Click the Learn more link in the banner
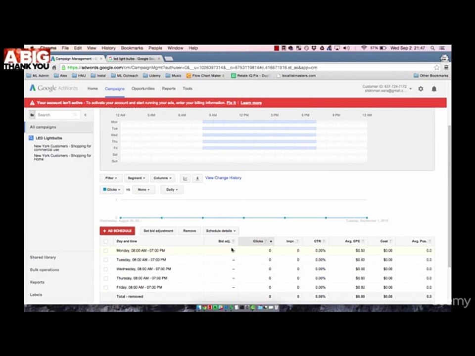475x356 pixels. pyautogui.click(x=251, y=103)
